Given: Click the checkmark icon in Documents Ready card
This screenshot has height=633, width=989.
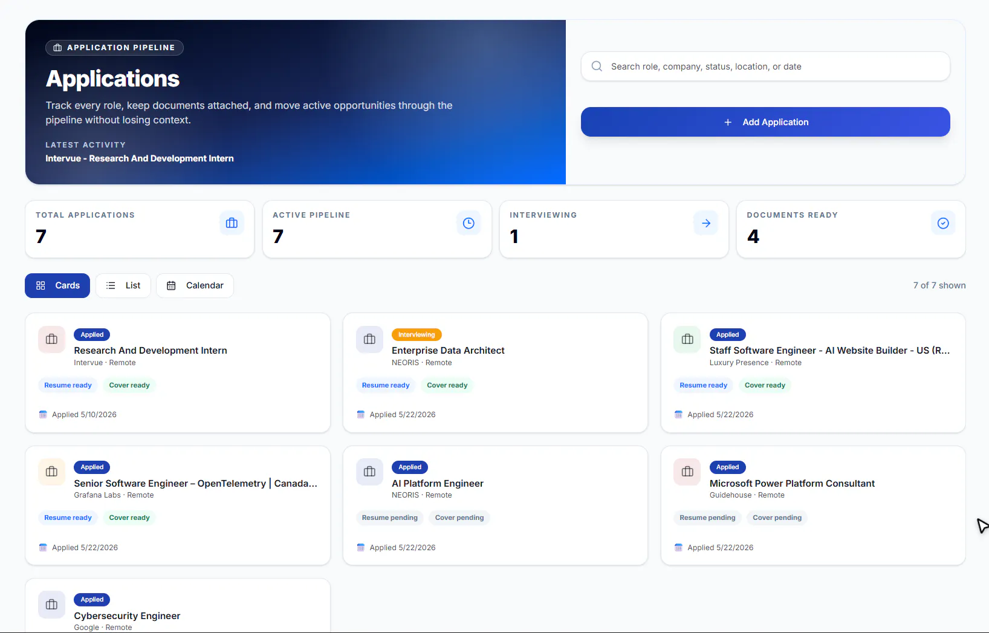Looking at the screenshot, I should coord(943,223).
